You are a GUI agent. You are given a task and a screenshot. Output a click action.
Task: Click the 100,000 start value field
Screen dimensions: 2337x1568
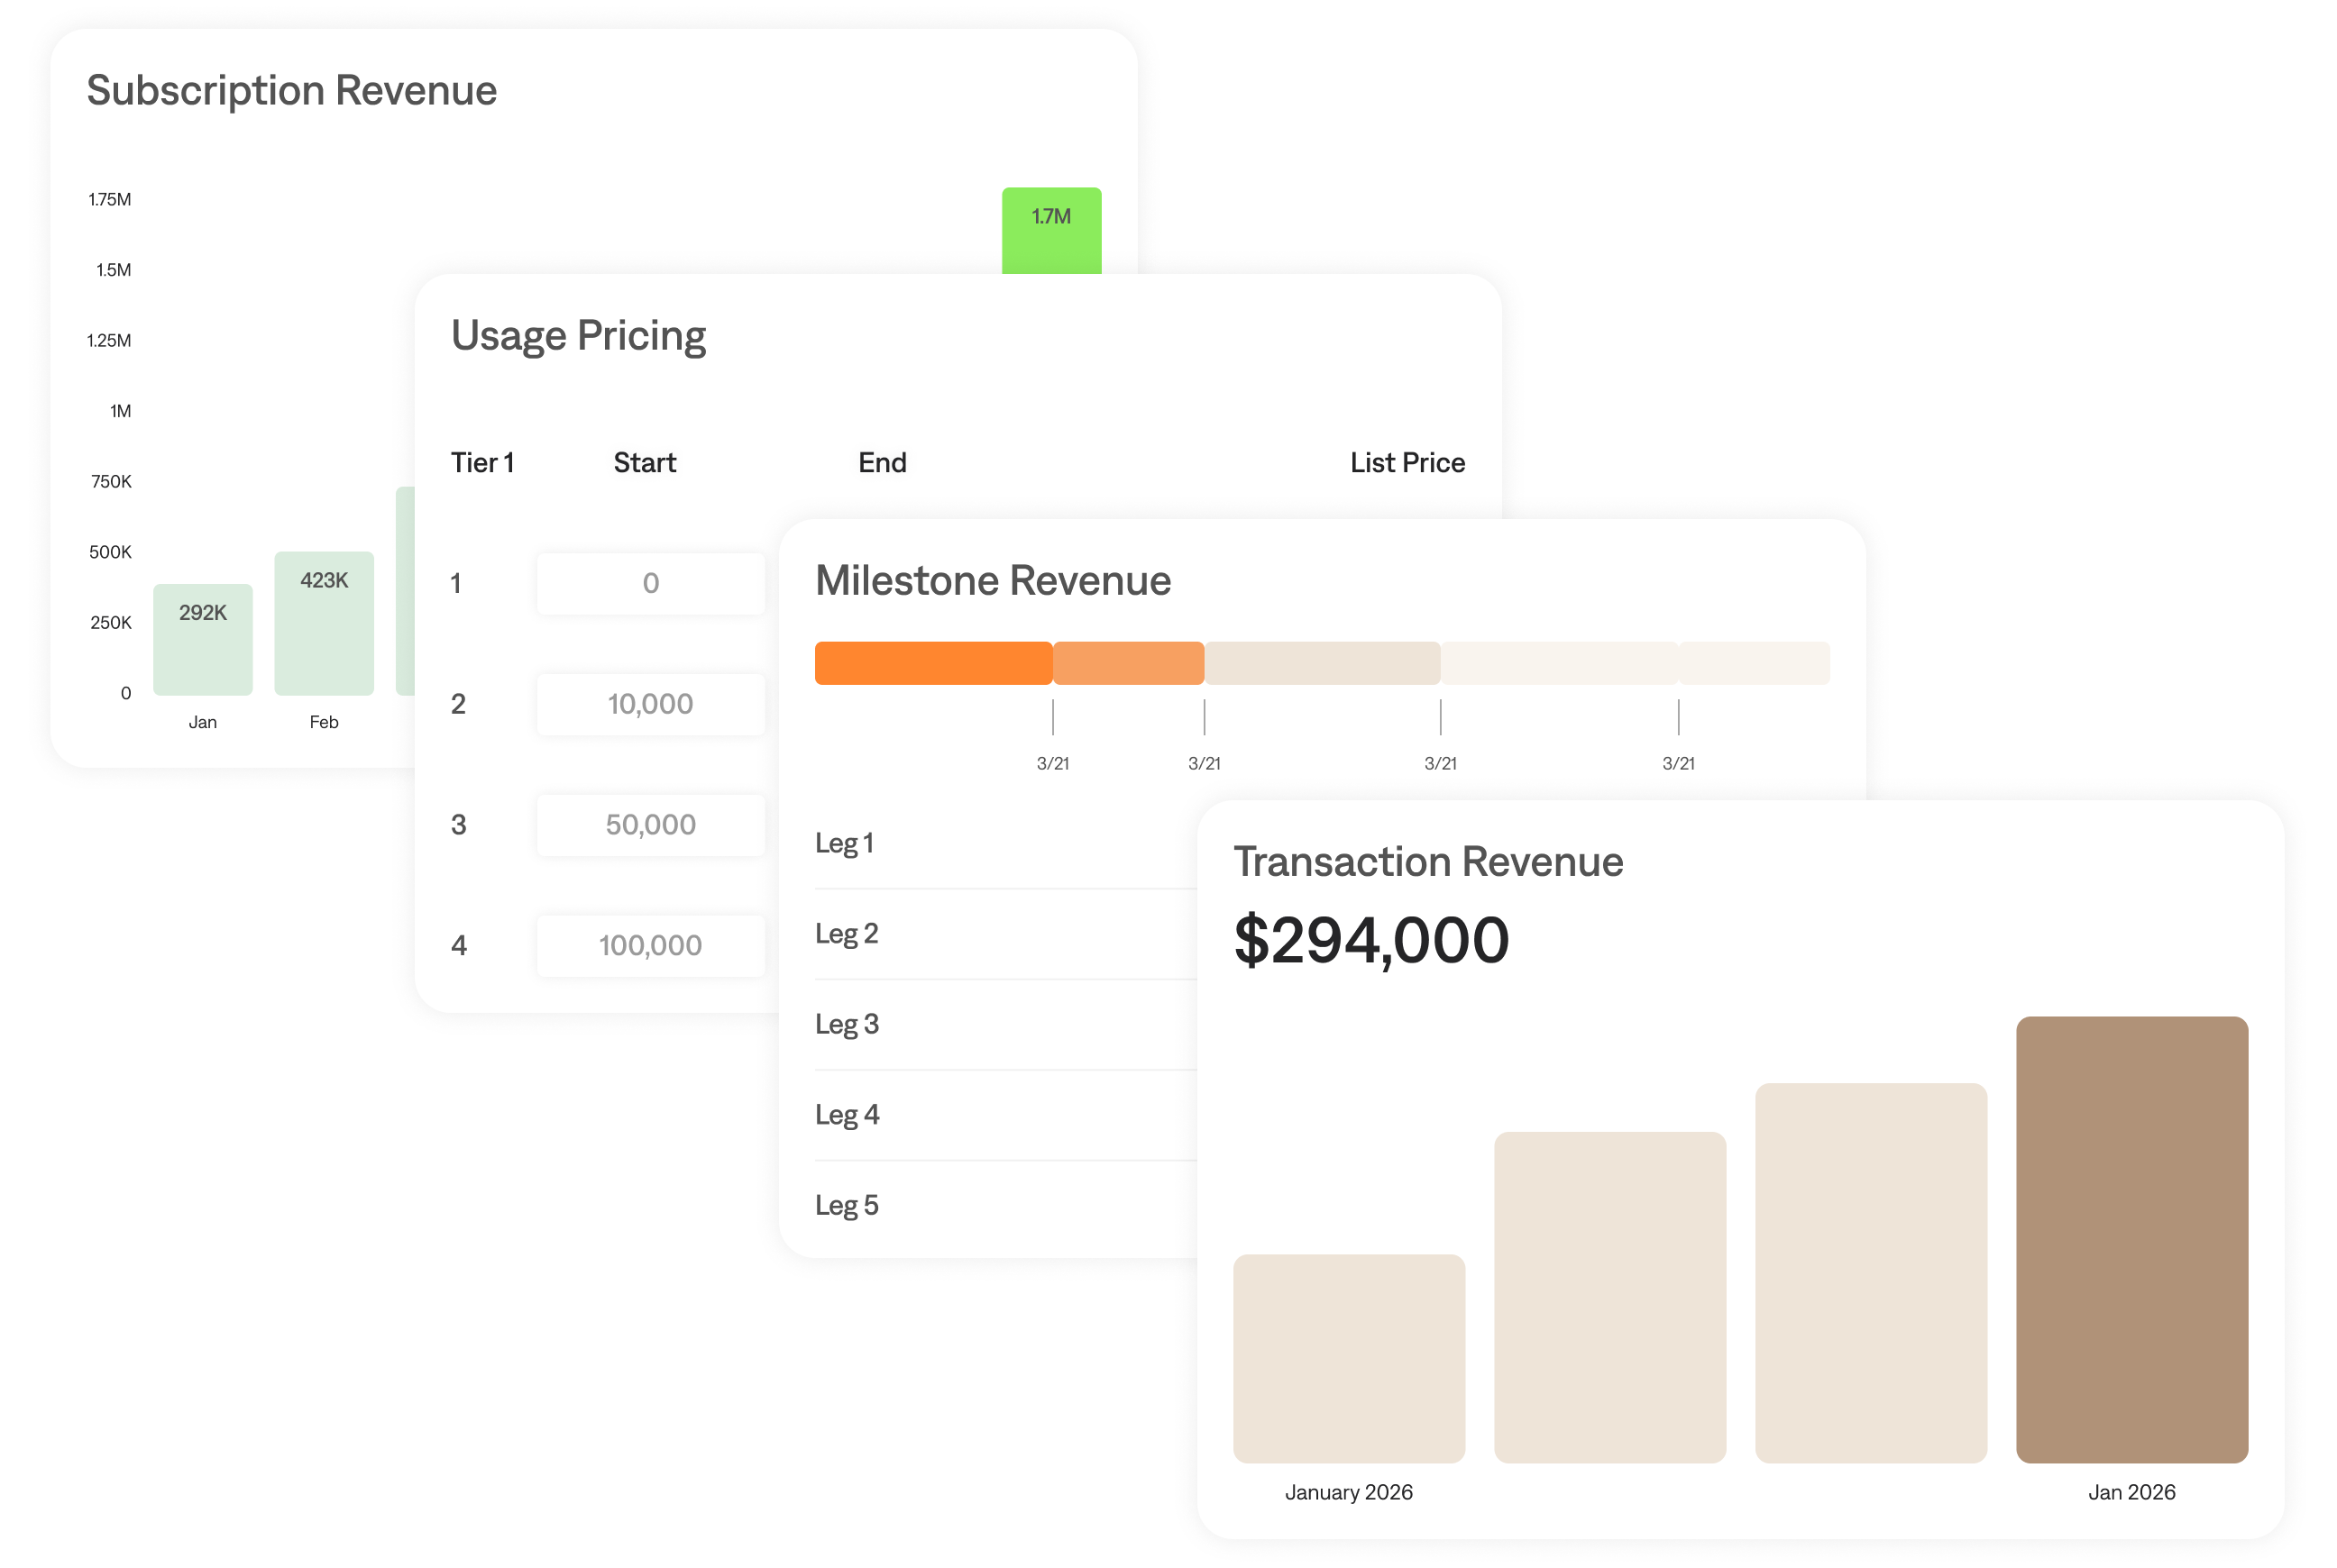[650, 945]
